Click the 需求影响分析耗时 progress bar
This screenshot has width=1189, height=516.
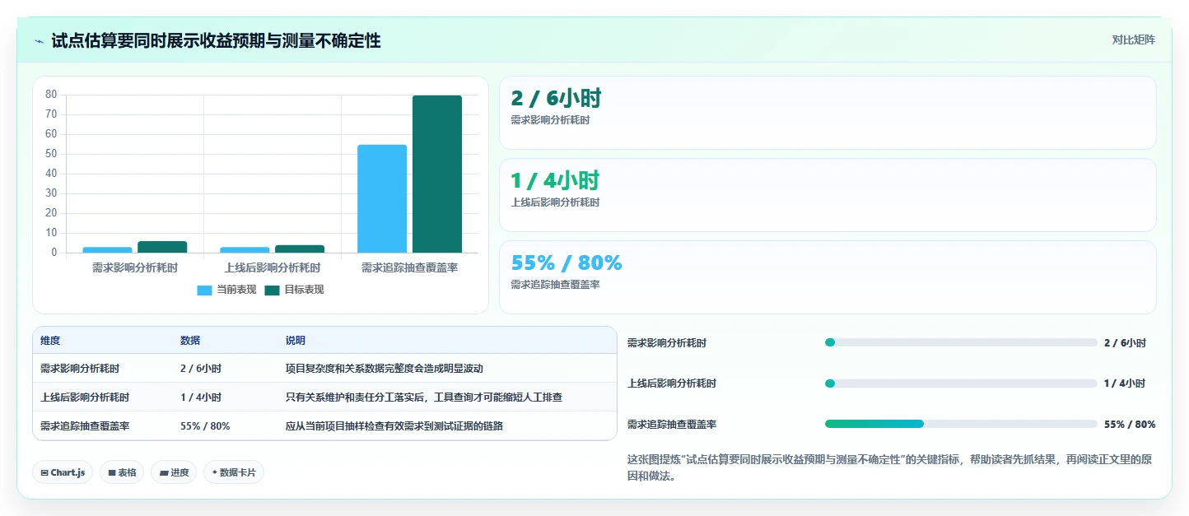961,342
